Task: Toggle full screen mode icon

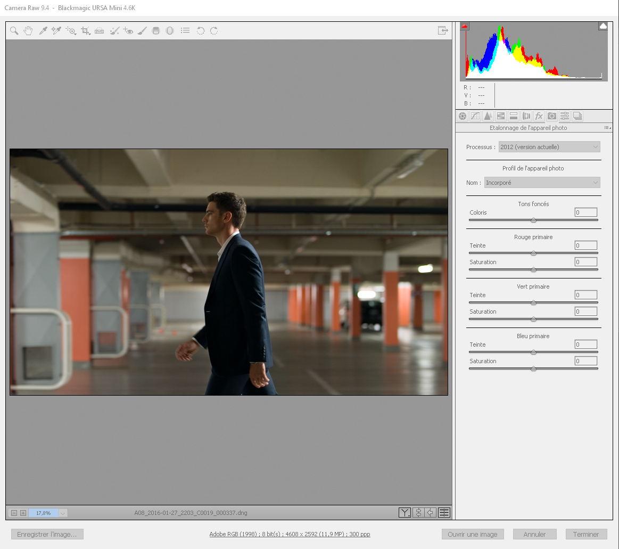Action: (x=443, y=30)
